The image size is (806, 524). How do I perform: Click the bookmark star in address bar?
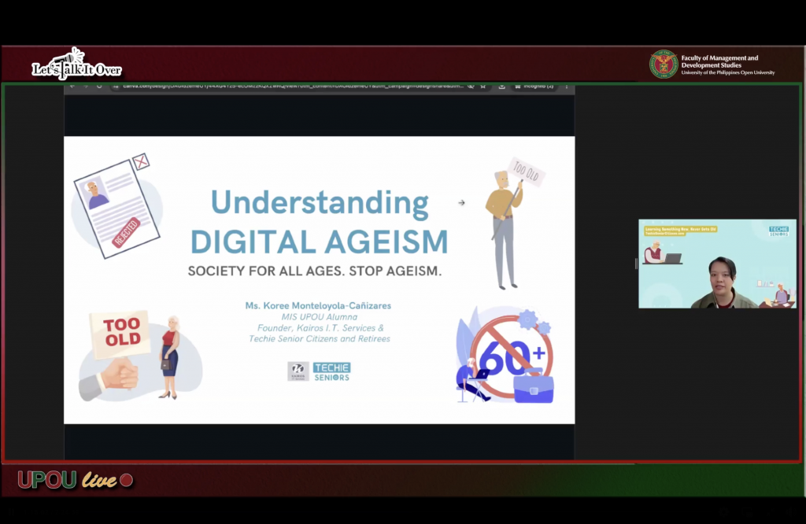pos(482,86)
